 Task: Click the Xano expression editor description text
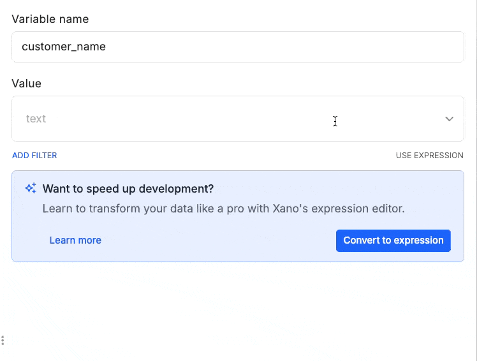point(223,209)
